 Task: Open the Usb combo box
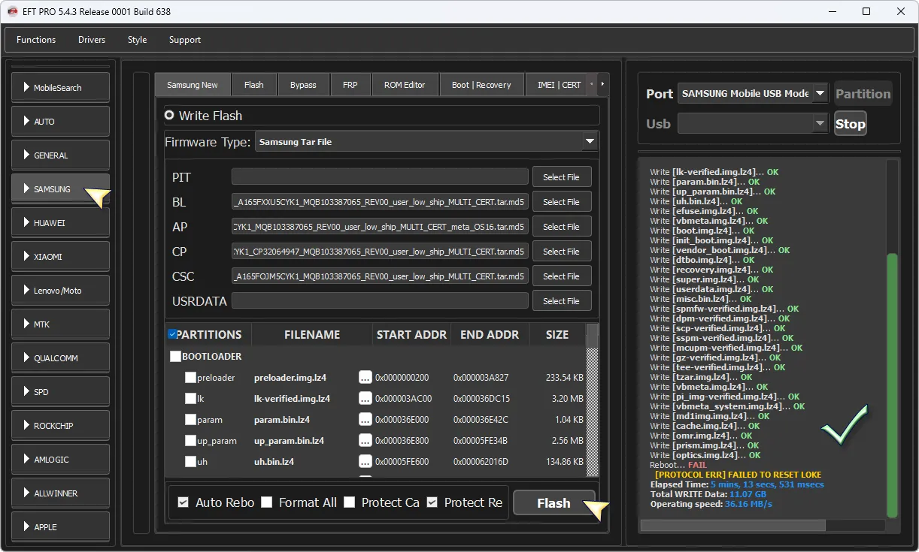pyautogui.click(x=752, y=124)
